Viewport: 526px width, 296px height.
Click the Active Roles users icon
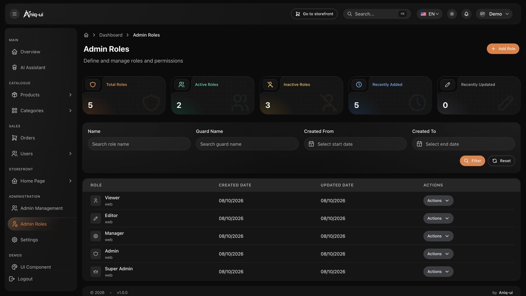click(181, 85)
